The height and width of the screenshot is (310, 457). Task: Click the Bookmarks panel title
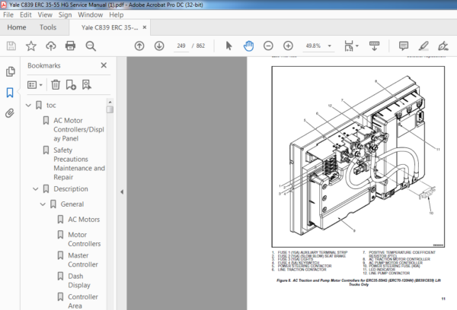point(44,65)
